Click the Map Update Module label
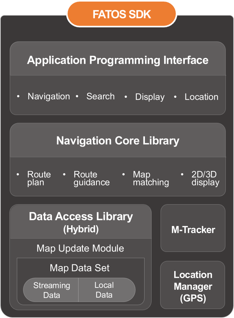 click(x=80, y=248)
